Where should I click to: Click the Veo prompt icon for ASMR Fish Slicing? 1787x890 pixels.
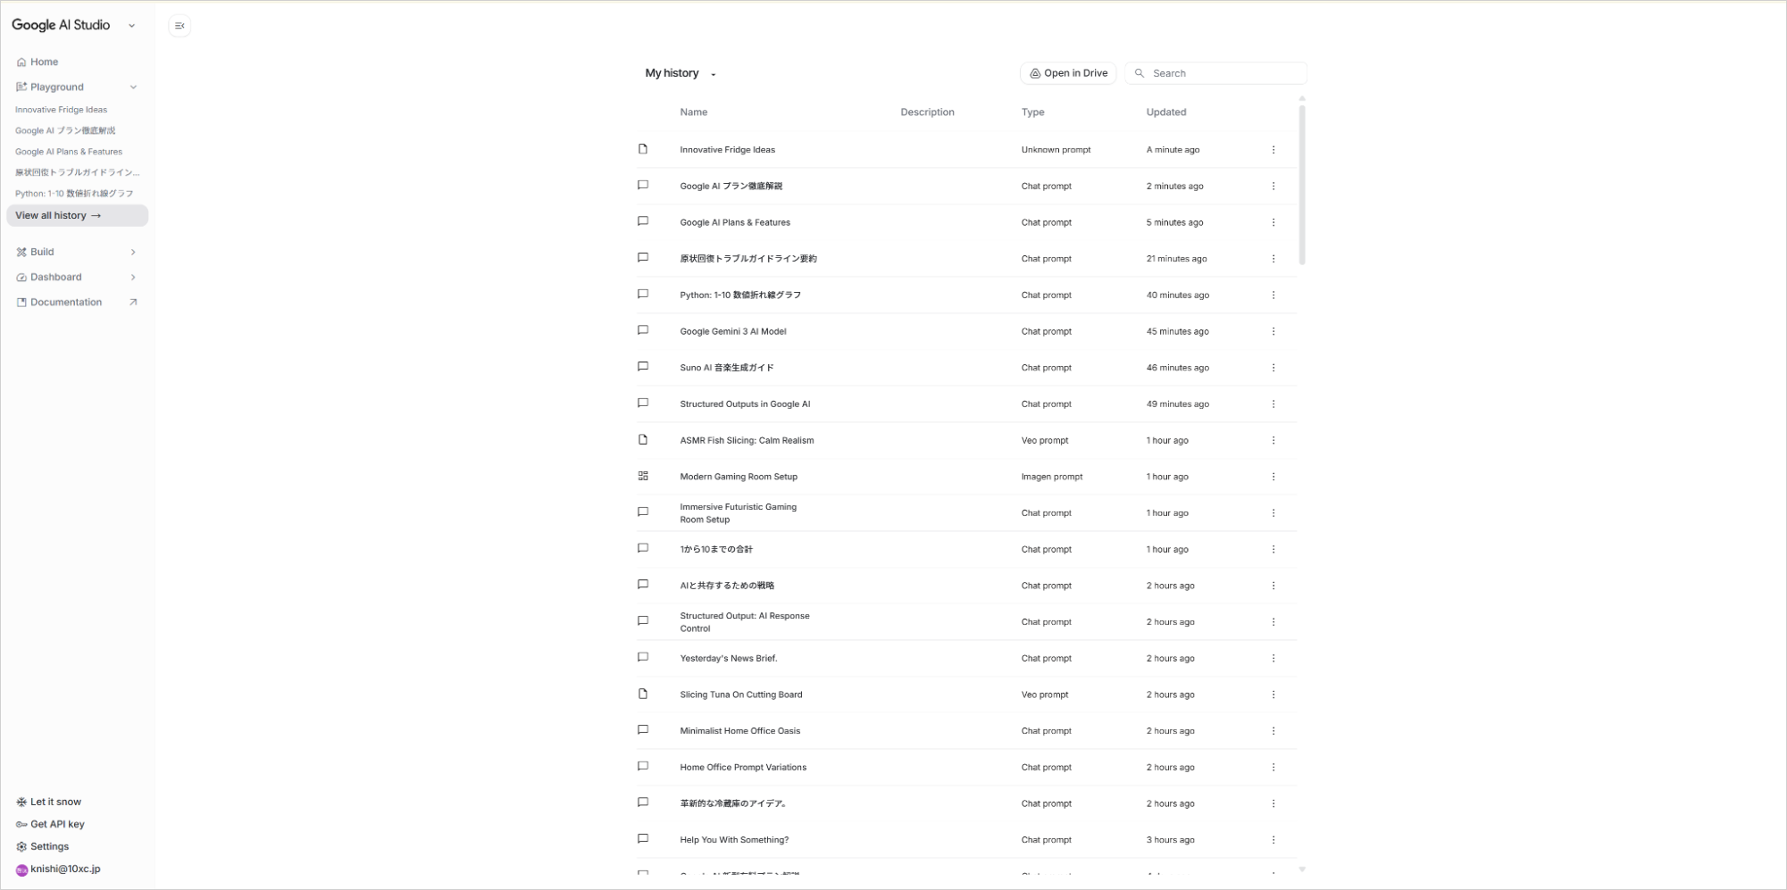coord(642,440)
